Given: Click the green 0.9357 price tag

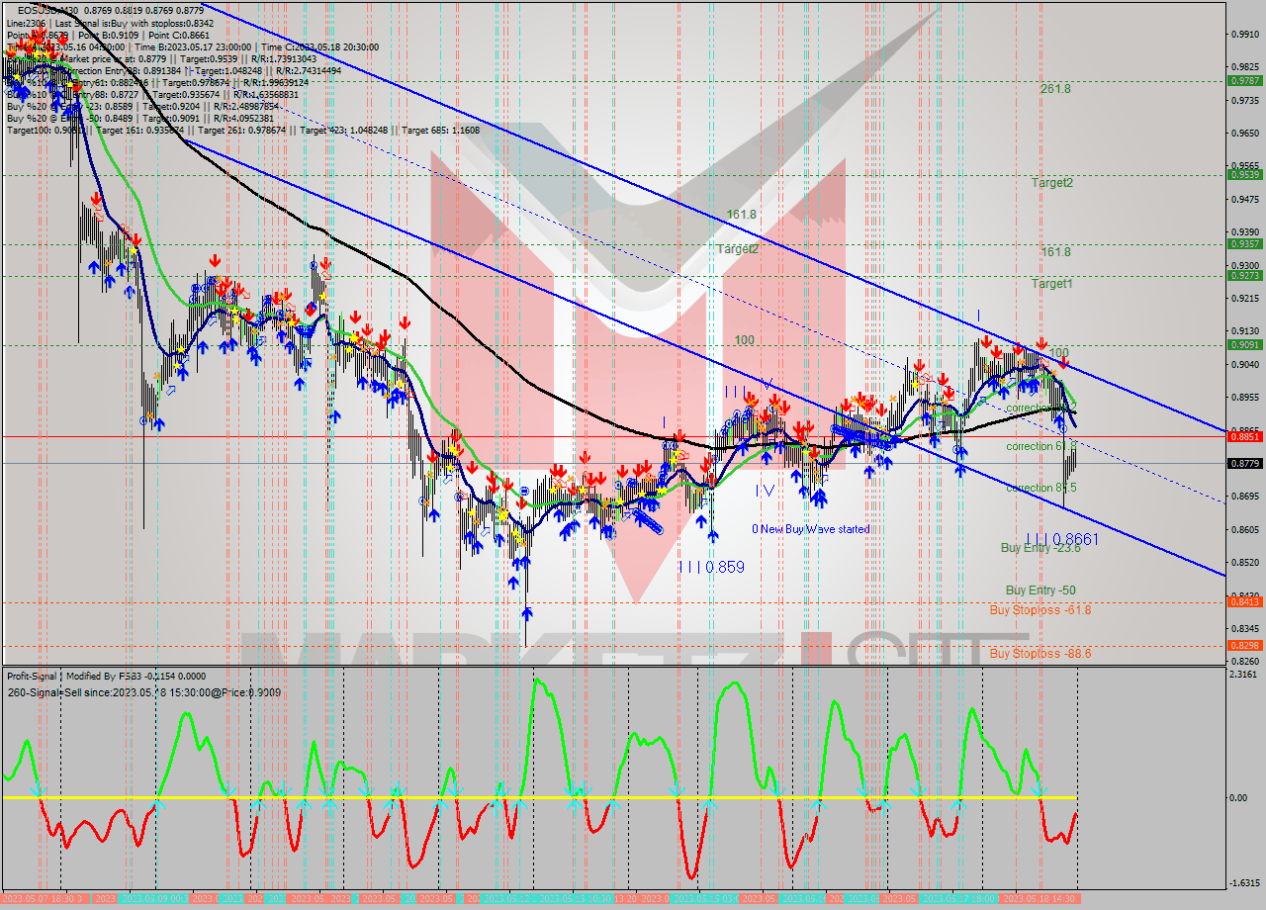Looking at the screenshot, I should 1243,243.
